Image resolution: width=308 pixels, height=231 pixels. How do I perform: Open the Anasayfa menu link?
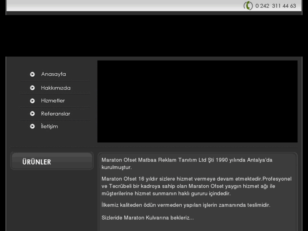click(53, 74)
